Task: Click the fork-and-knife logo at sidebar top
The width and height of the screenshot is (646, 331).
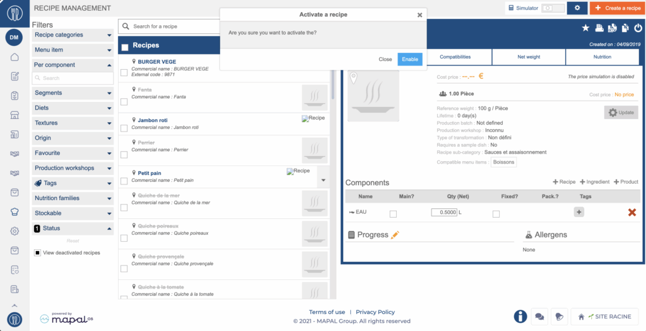Action: click(15, 13)
